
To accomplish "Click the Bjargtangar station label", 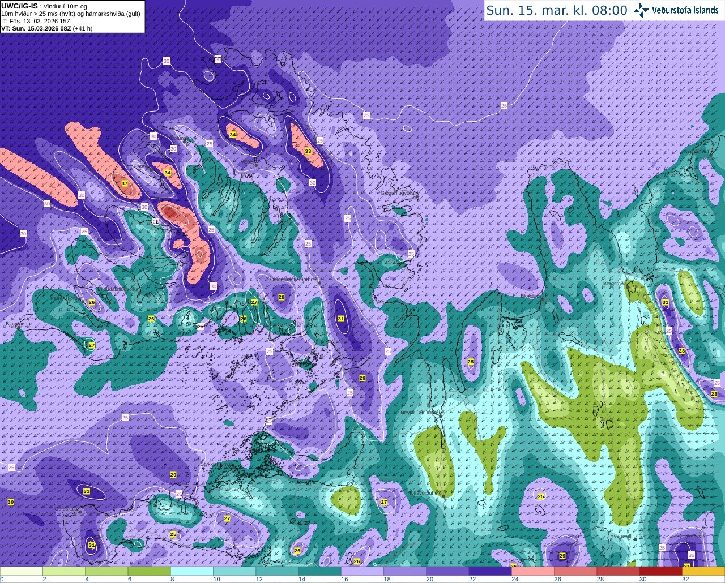I will [x=18, y=324].
